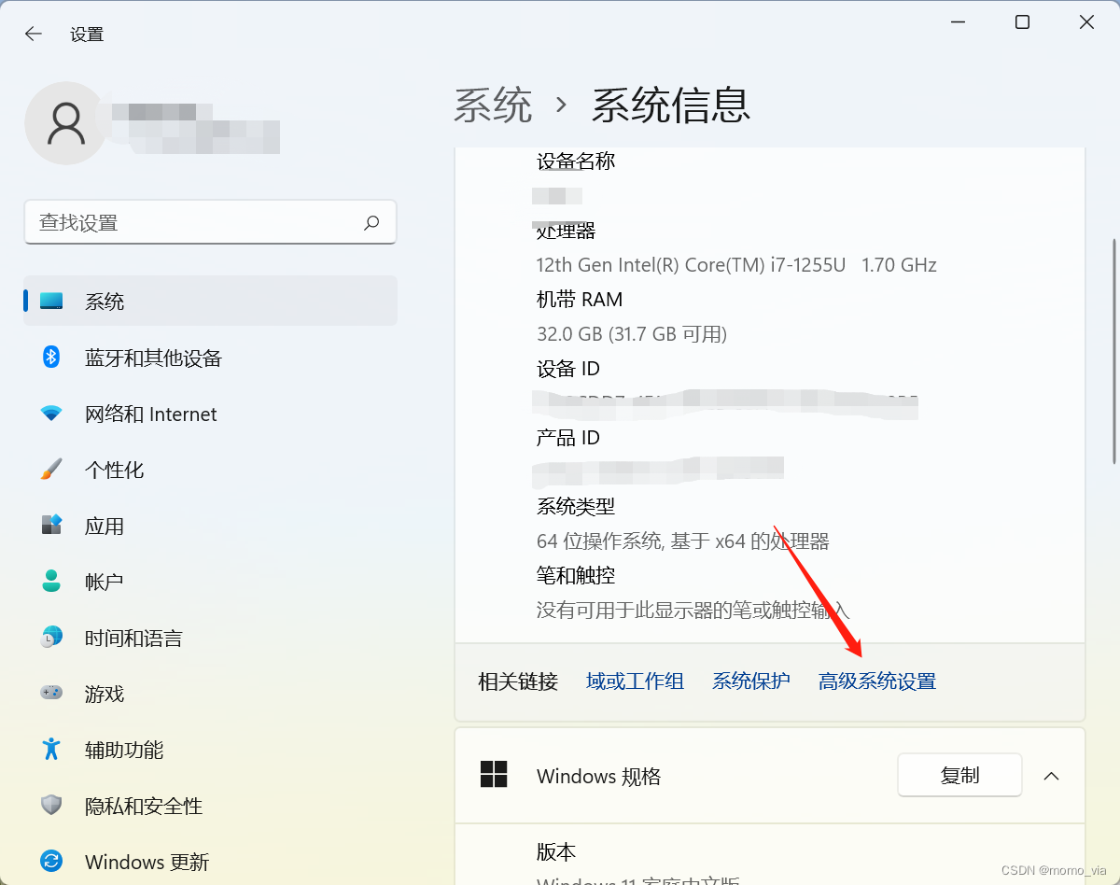The image size is (1120, 885).
Task: Open Windows 更新 page
Action: coord(211,861)
